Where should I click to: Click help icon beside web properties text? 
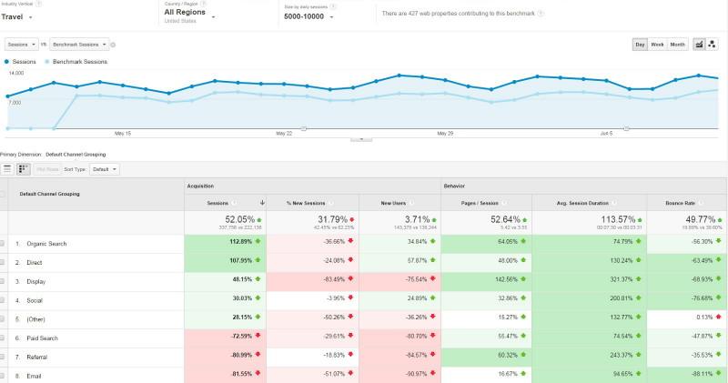tap(541, 15)
